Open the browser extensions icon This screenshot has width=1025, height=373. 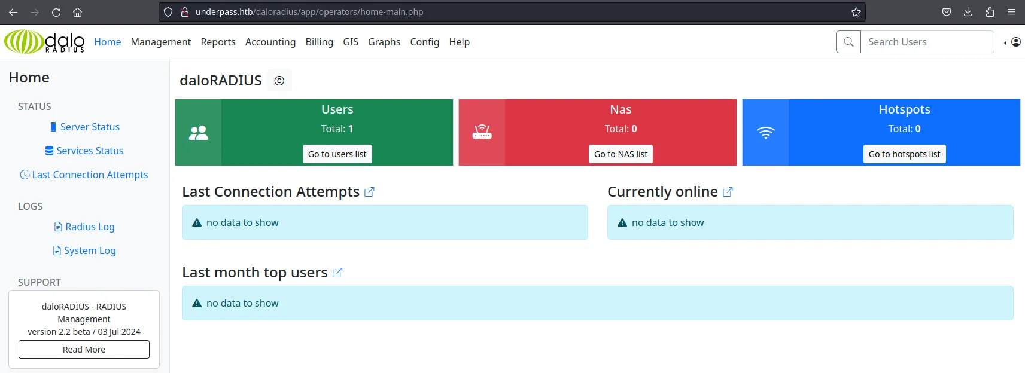tap(990, 12)
